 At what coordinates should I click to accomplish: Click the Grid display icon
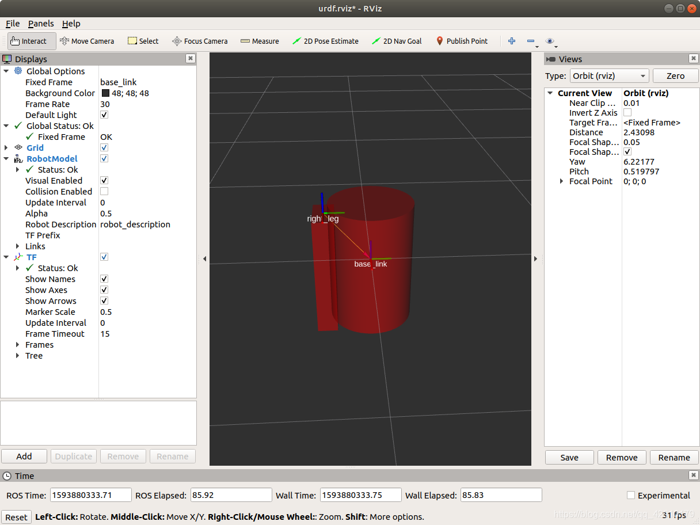18,147
